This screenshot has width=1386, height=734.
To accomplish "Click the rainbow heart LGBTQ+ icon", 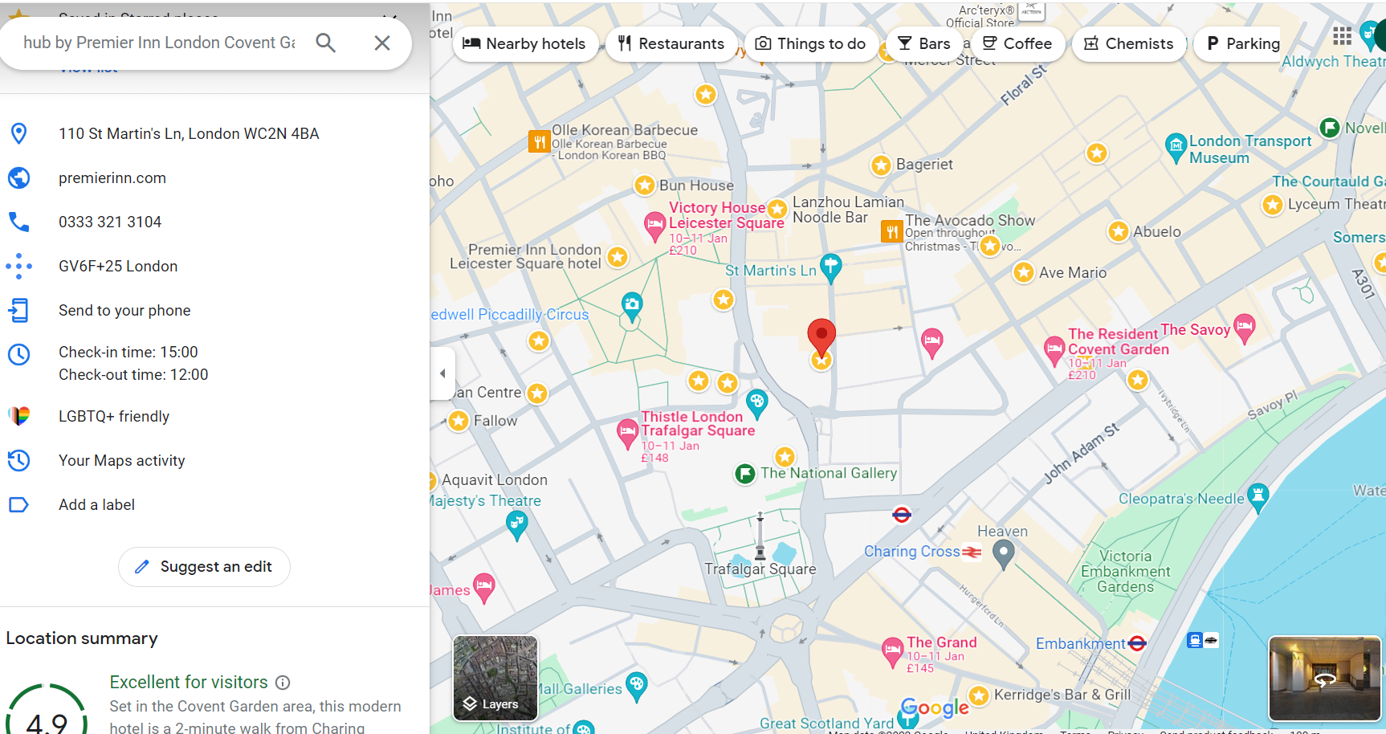I will coord(18,416).
